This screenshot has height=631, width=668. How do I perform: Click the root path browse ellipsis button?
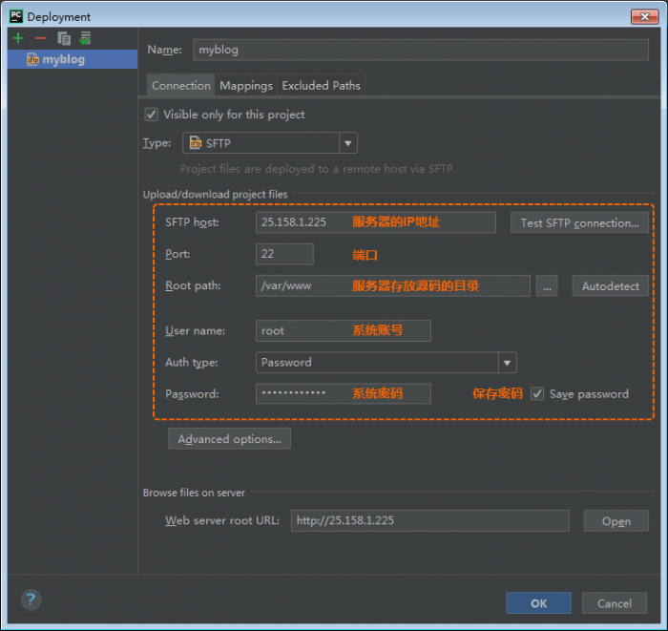[547, 285]
